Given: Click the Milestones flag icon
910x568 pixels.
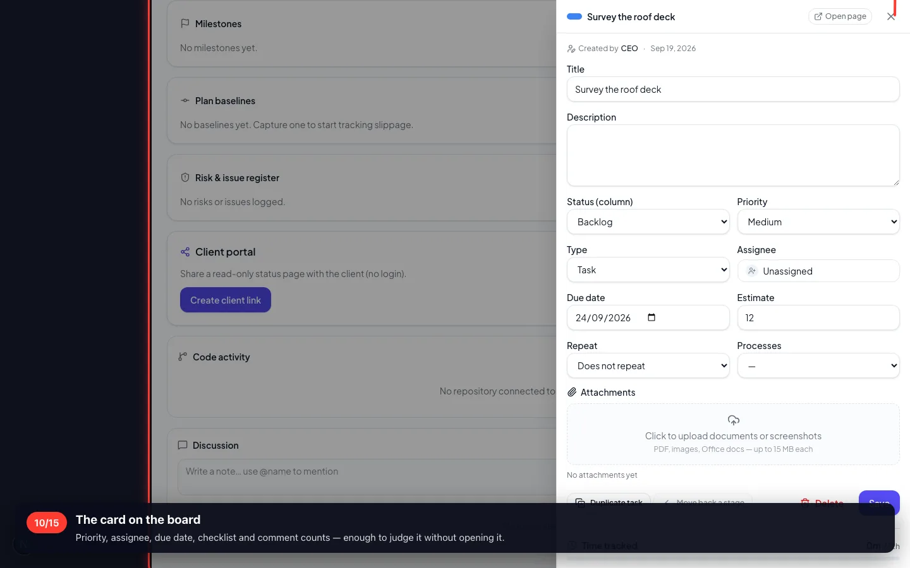Looking at the screenshot, I should pos(185,23).
